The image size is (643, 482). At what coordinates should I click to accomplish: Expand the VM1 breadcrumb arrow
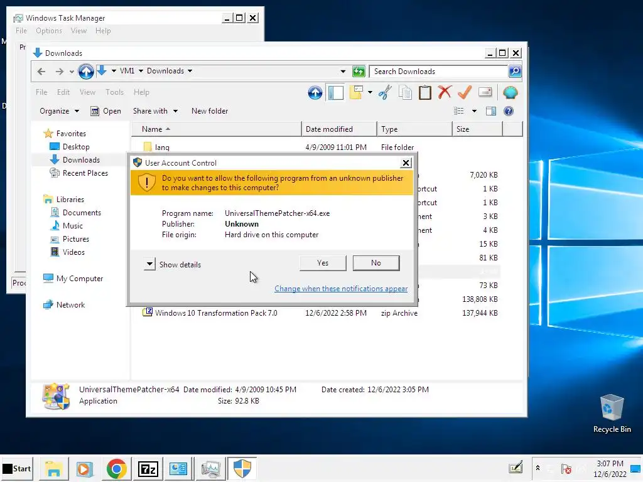141,71
